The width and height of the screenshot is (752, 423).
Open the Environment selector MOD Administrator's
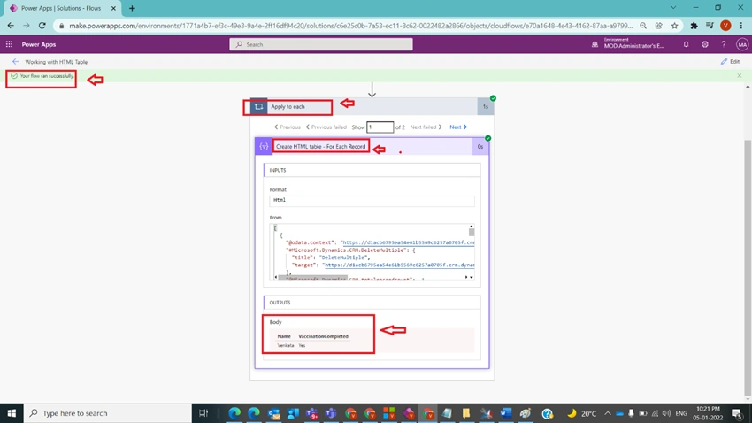(629, 43)
